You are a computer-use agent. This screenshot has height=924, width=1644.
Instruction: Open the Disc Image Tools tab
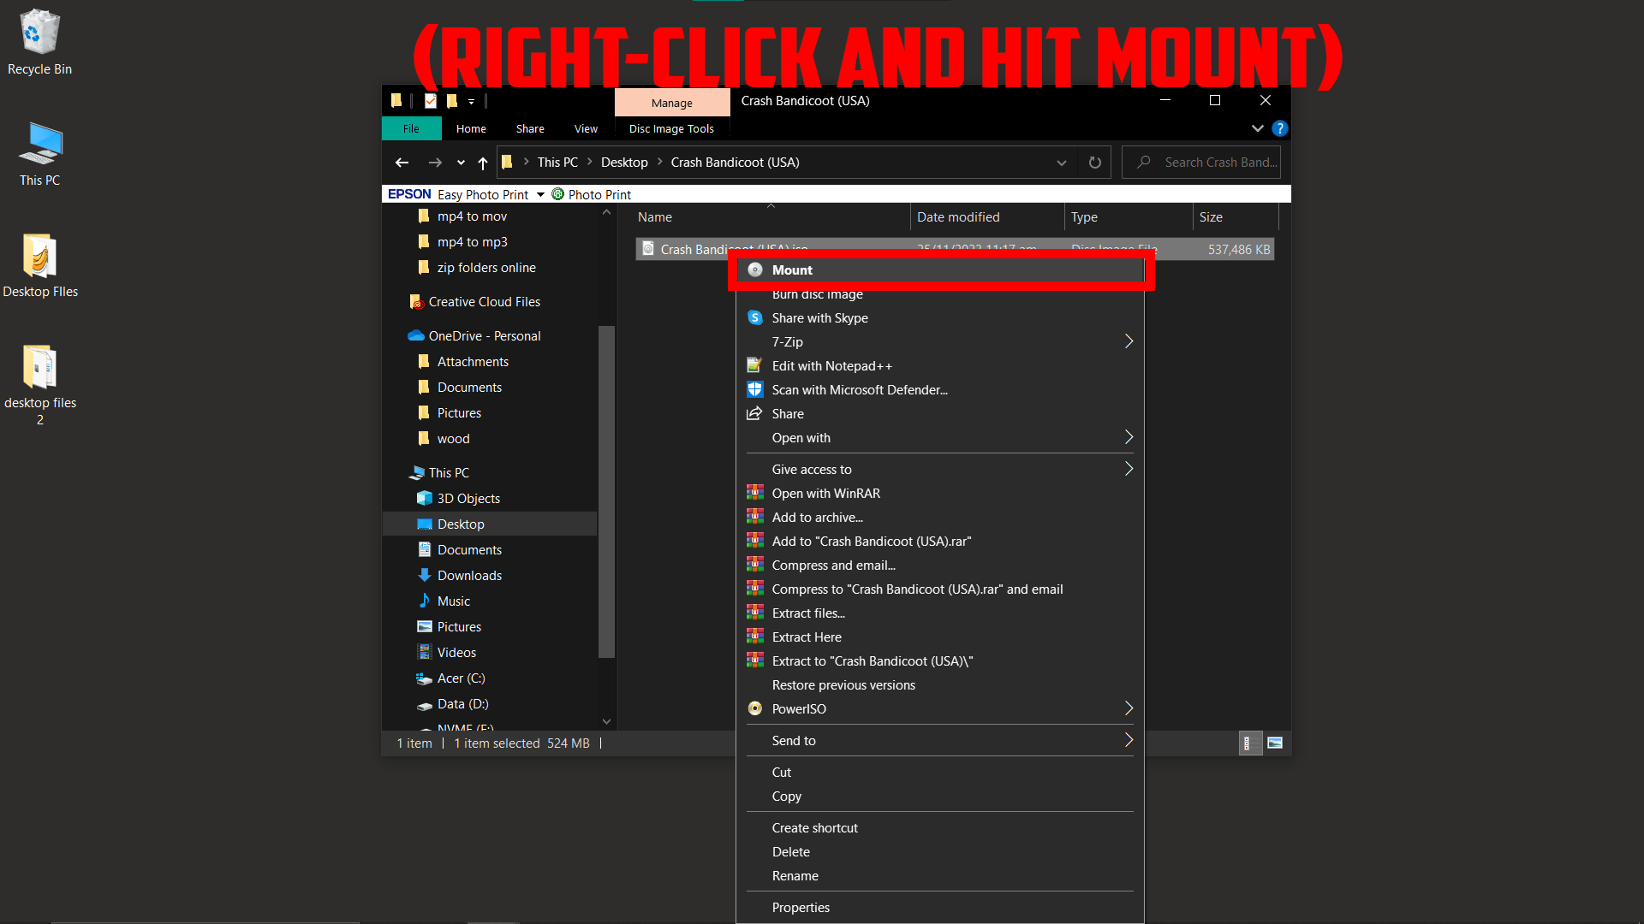point(671,128)
